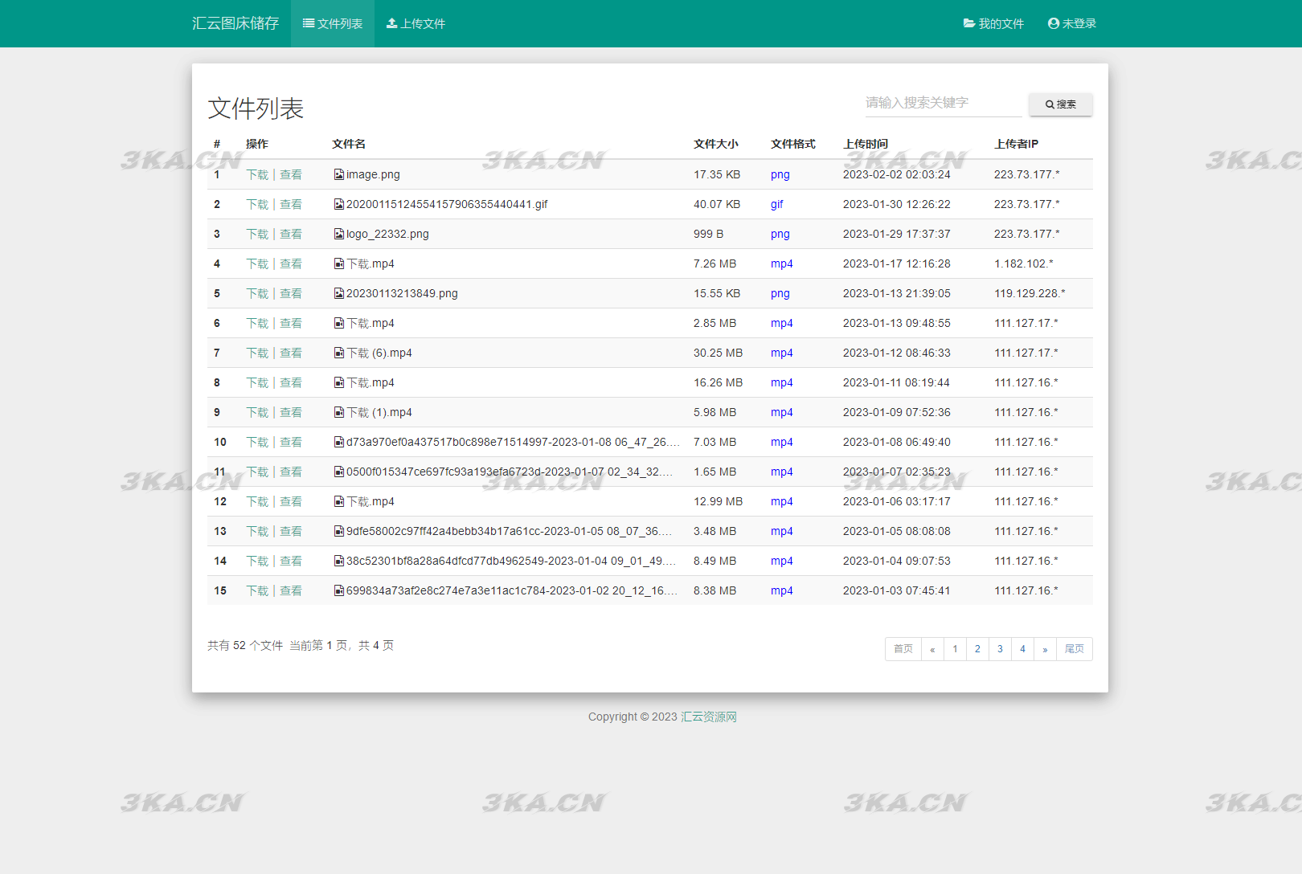Go to page 4 in pagination
Screen dimensions: 1302x874
1022,649
